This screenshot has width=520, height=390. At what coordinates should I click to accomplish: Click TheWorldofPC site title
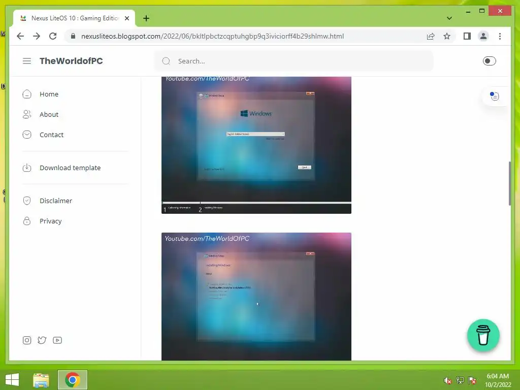point(71,61)
